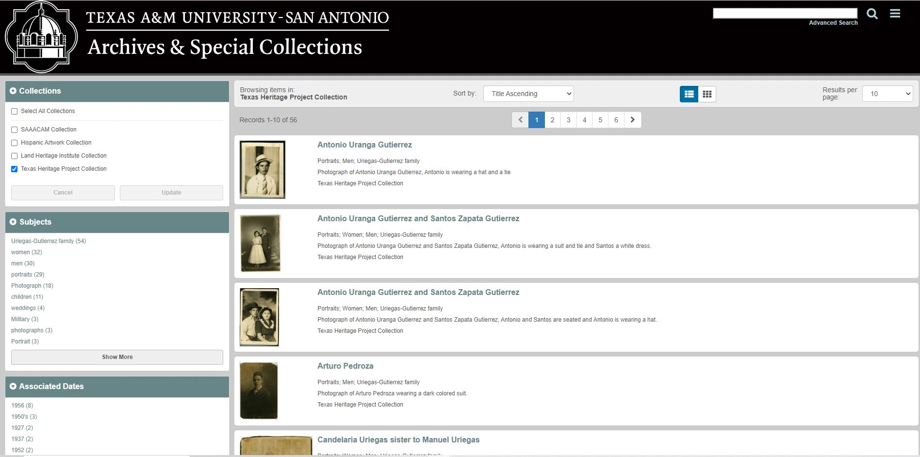This screenshot has width=920, height=457.
Task: Select the Advanced Search option
Action: (x=833, y=22)
